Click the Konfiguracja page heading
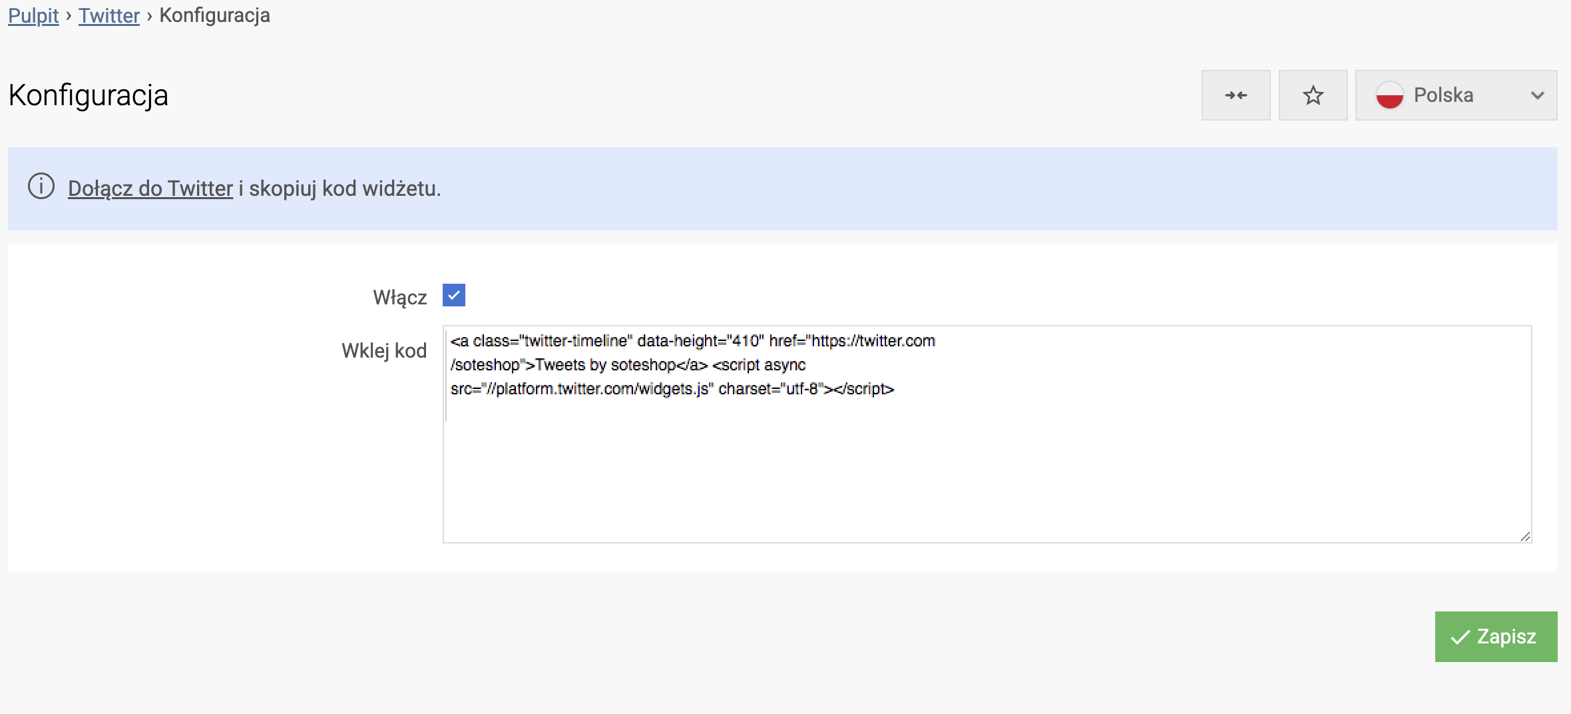This screenshot has height=714, width=1571. click(x=89, y=95)
